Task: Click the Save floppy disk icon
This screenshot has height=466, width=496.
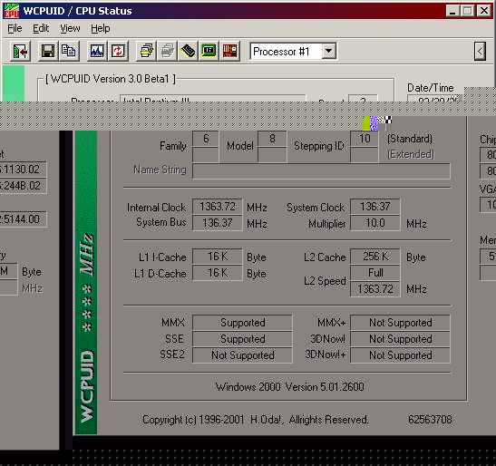Action: pyautogui.click(x=48, y=51)
